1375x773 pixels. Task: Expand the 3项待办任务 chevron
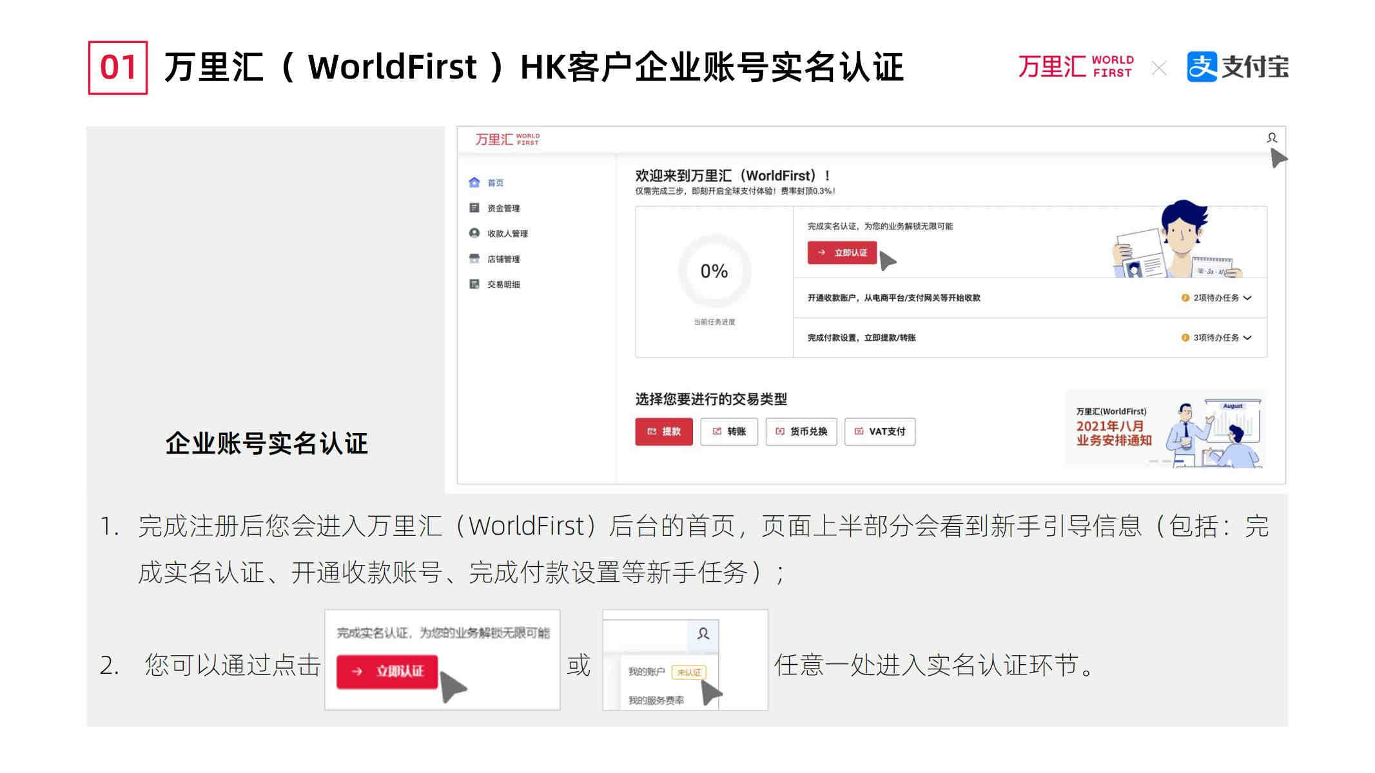(1247, 338)
